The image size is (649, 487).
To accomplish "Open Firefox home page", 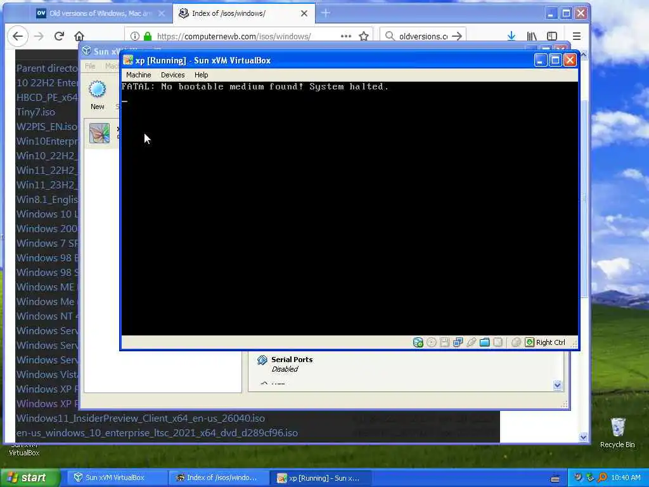I will click(79, 36).
